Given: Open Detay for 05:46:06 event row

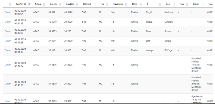Looking at the screenshot, I should pyautogui.click(x=8, y=84).
